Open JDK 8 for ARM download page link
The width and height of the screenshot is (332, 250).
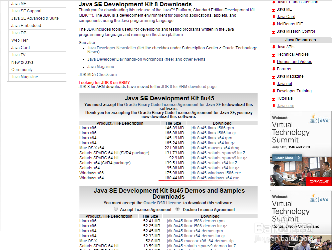[x=189, y=87]
